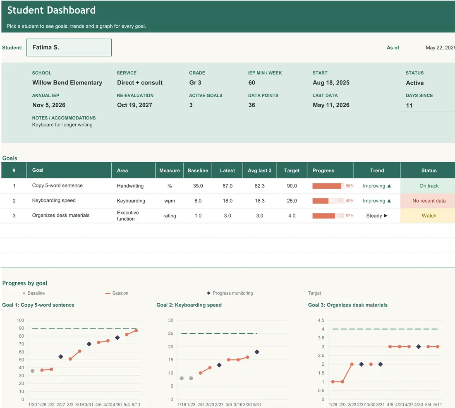
Task: Click the dashed target line at 25 in Goal 2 chart
Action: 219,334
